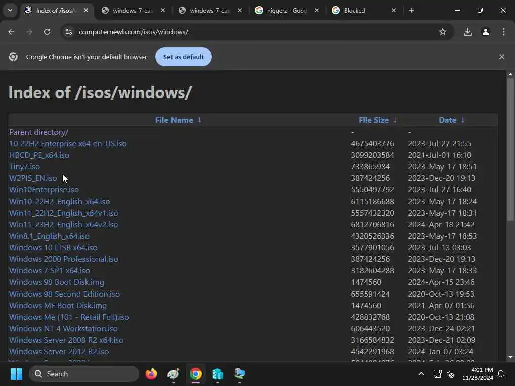Open the Chrome profile icon
This screenshot has width=515, height=386.
[x=486, y=32]
